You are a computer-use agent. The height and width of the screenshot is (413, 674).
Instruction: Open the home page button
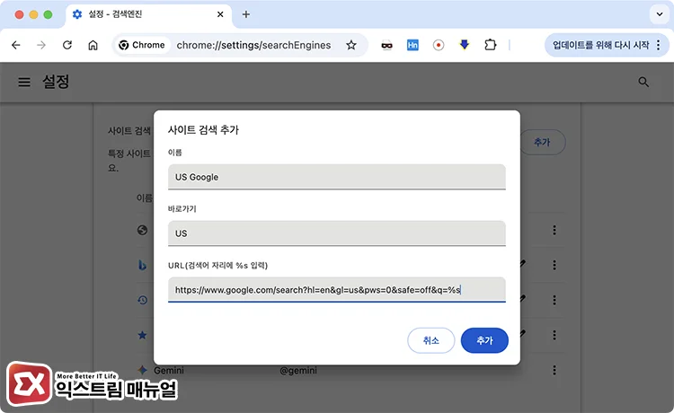pyautogui.click(x=93, y=45)
